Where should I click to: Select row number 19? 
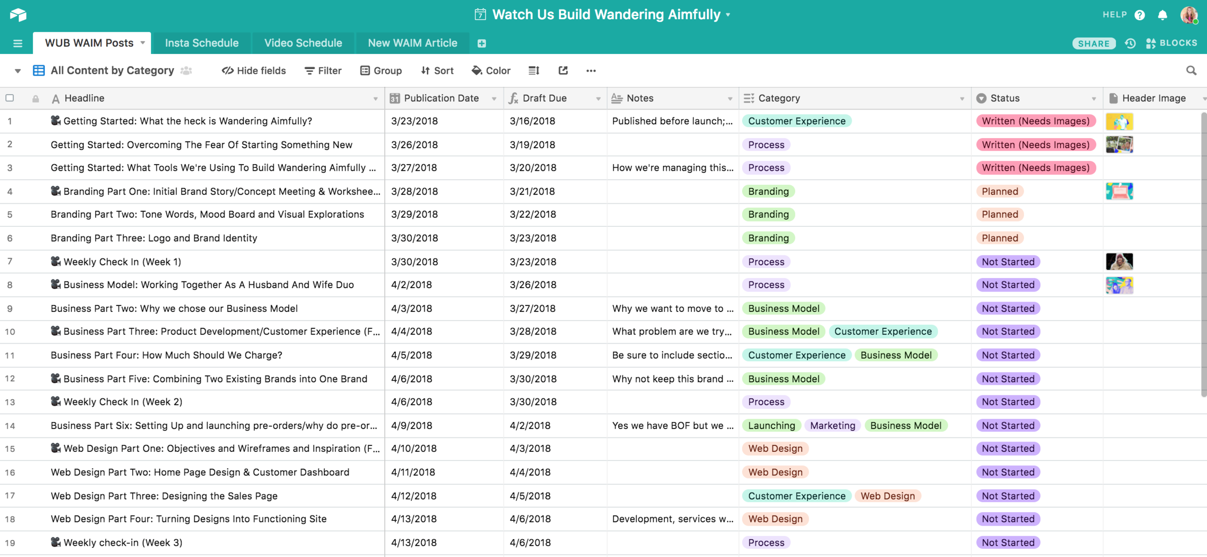pyautogui.click(x=10, y=543)
